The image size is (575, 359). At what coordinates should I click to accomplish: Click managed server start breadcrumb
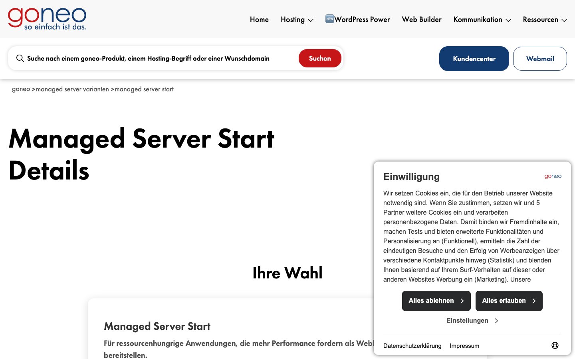pyautogui.click(x=144, y=89)
